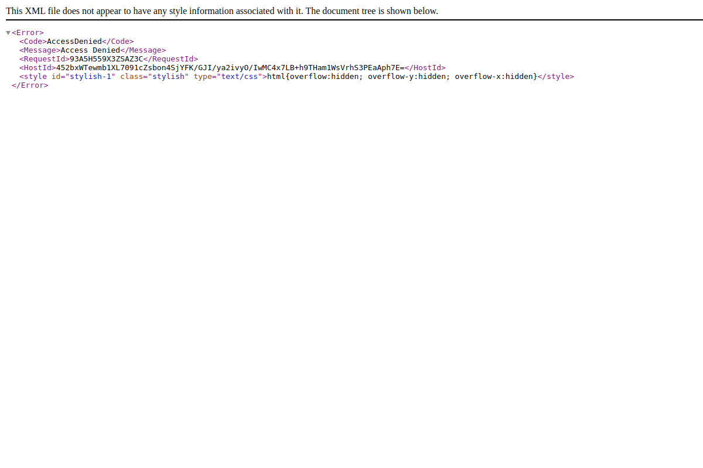This screenshot has height=468, width=703.
Task: Click the closing </Error> tag
Action: (x=30, y=85)
